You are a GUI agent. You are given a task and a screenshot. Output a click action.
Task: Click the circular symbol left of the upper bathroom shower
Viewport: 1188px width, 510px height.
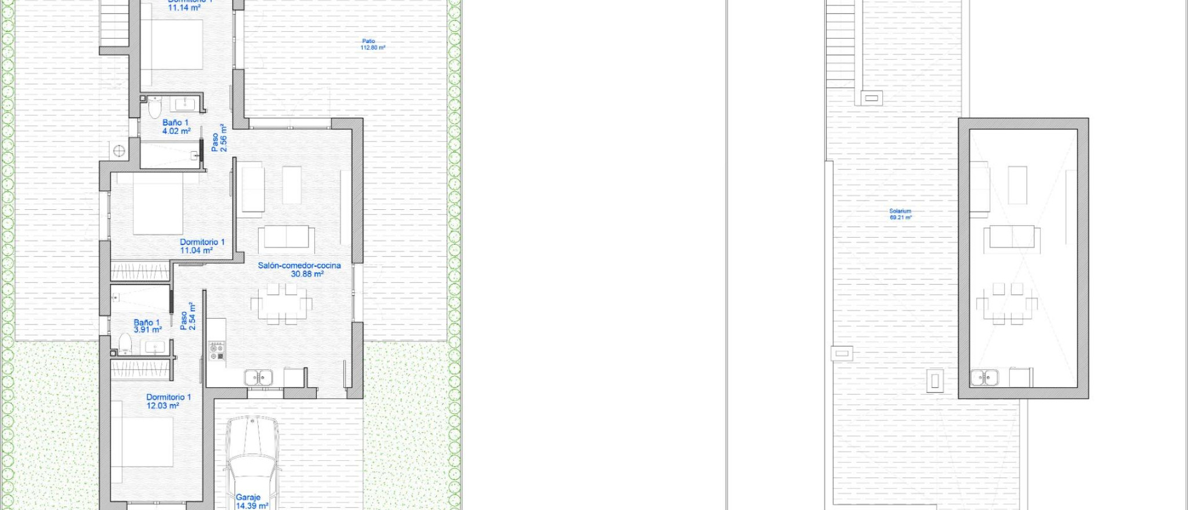click(x=119, y=151)
